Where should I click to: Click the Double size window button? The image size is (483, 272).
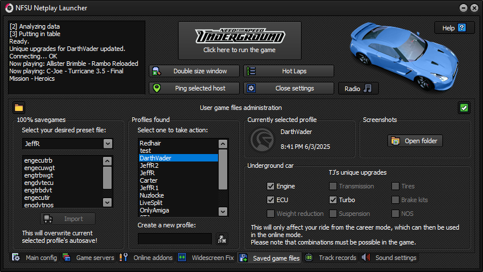click(x=195, y=71)
